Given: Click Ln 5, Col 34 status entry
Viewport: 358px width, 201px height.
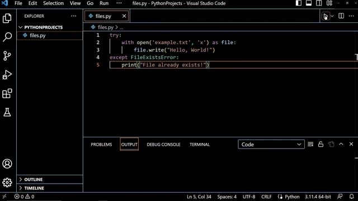Looking at the screenshot, I should (x=199, y=197).
